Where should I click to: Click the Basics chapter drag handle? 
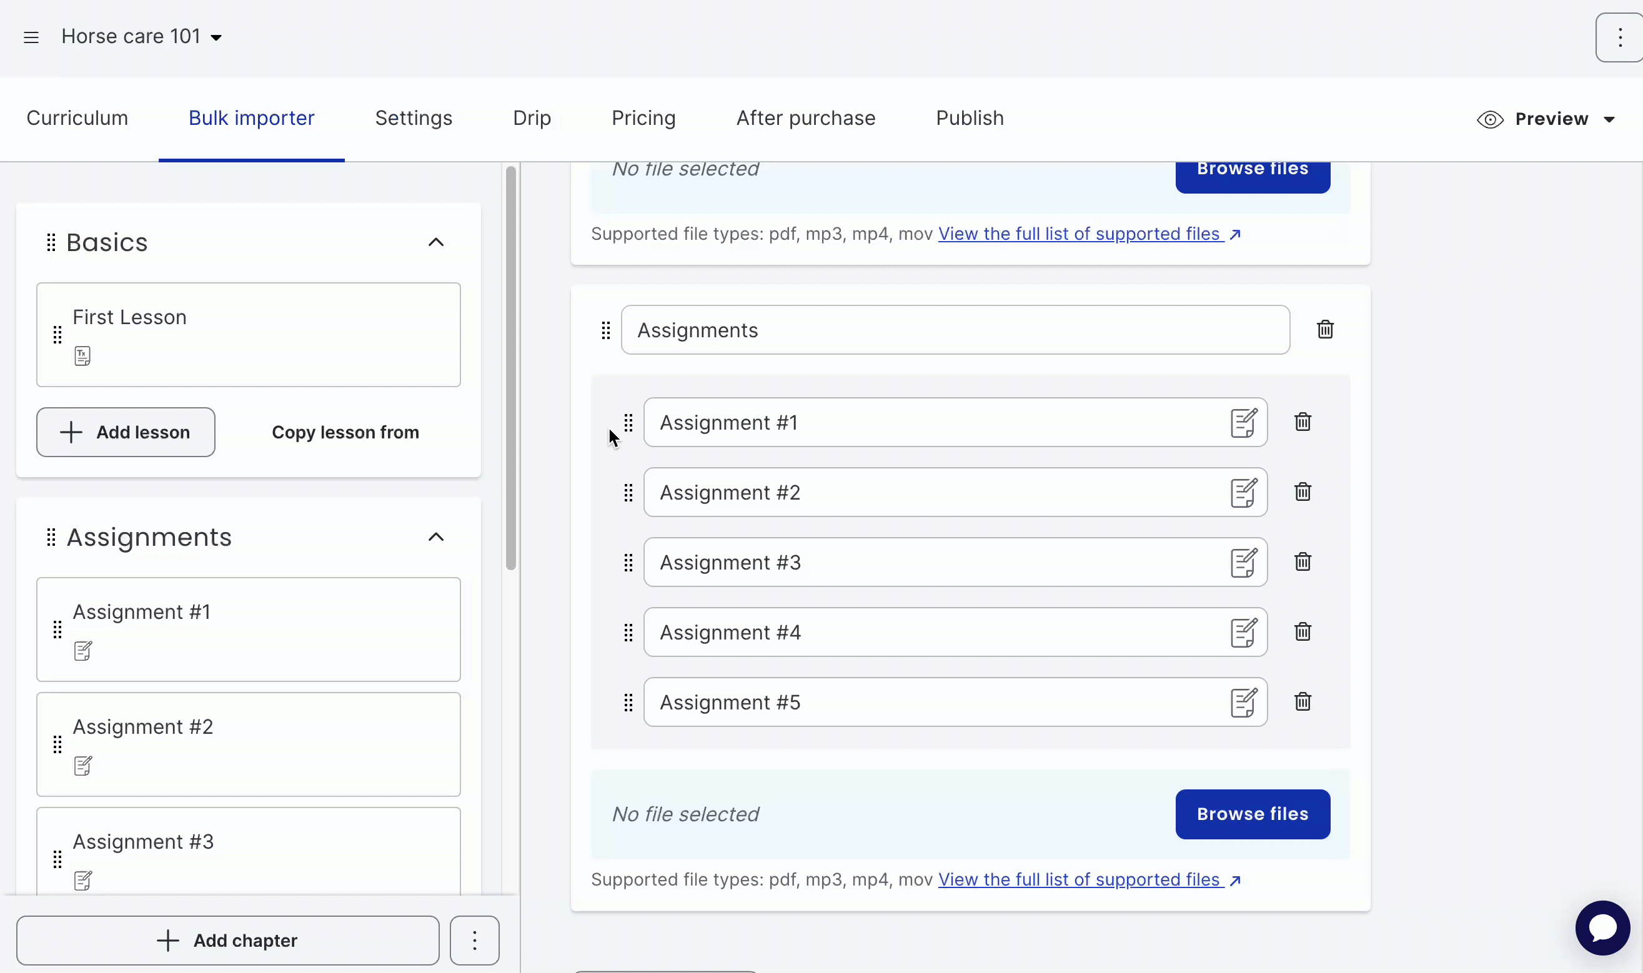(51, 242)
